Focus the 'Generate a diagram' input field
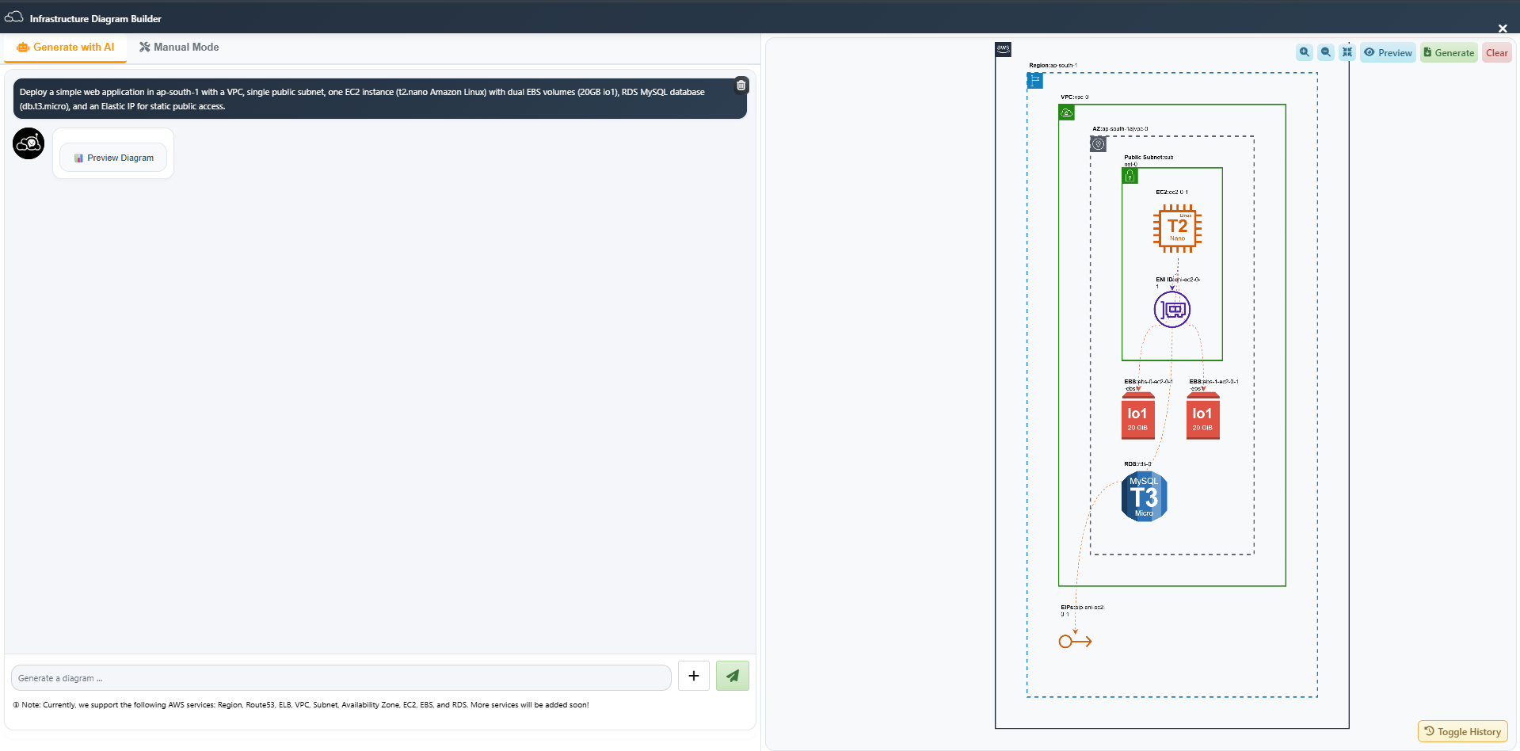Screen dimensions: 1520x751 pos(341,678)
